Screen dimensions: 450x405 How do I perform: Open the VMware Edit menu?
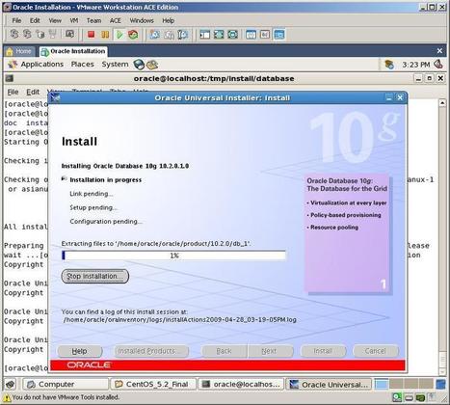pyautogui.click(x=35, y=20)
